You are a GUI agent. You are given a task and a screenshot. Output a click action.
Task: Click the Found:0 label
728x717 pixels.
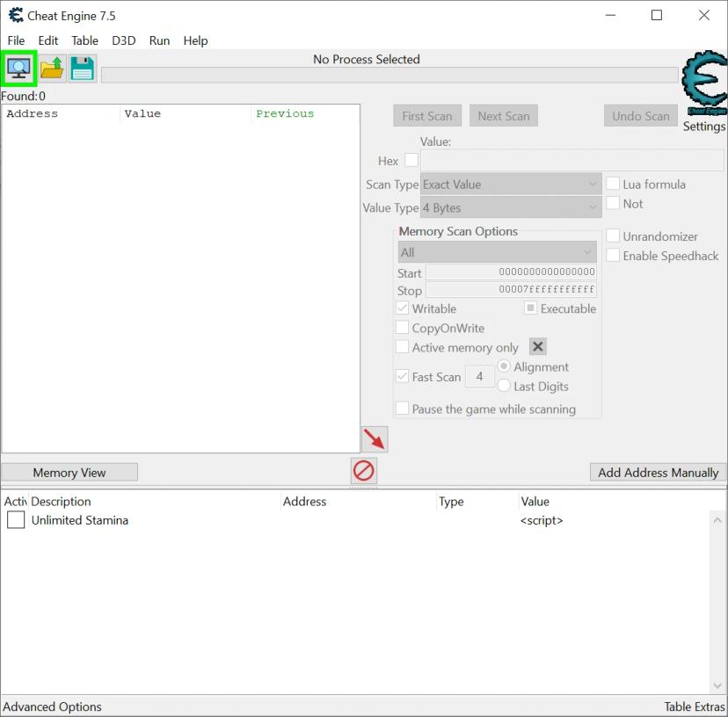(x=23, y=96)
